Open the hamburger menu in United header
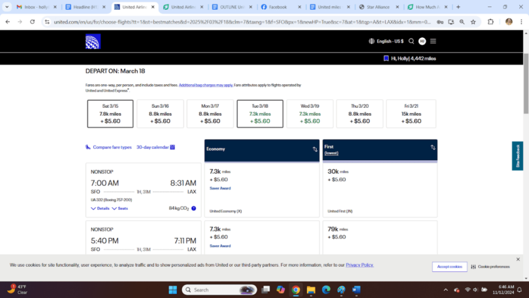 click(433, 41)
